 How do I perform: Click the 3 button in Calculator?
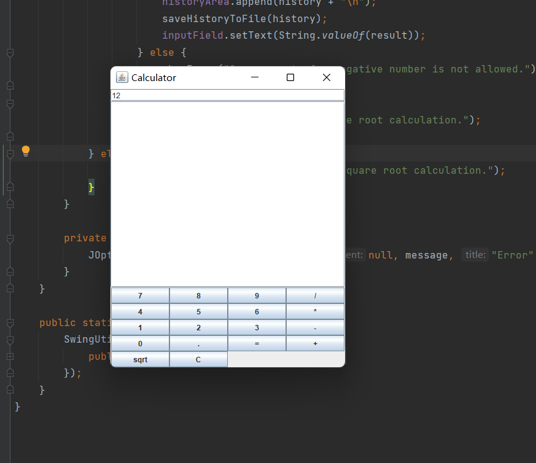tap(257, 327)
